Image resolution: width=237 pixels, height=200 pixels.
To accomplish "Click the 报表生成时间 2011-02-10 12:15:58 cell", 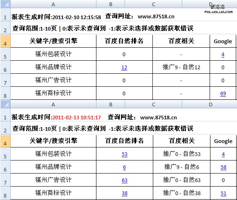I will coord(56,17).
